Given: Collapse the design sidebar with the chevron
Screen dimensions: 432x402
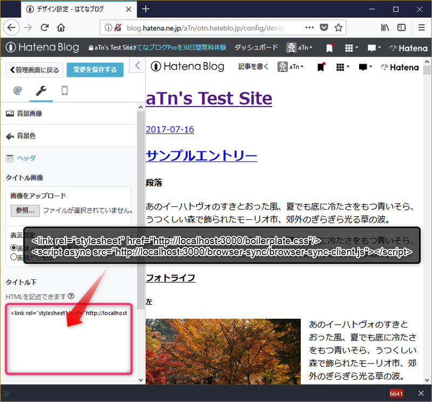Looking at the screenshot, I should [137, 65].
